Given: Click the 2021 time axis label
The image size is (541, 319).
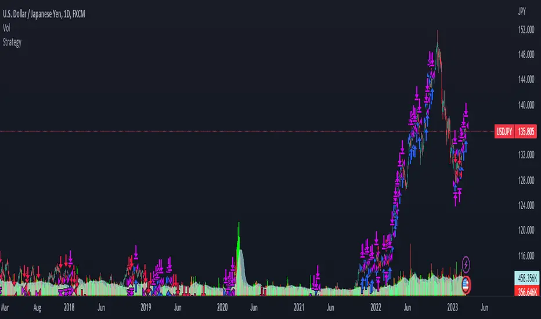Looking at the screenshot, I should (x=299, y=307).
